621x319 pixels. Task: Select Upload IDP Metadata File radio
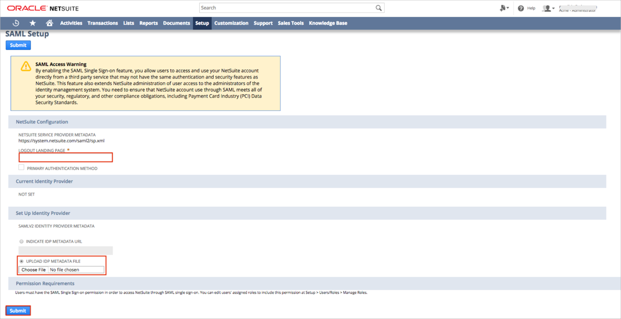(x=21, y=261)
